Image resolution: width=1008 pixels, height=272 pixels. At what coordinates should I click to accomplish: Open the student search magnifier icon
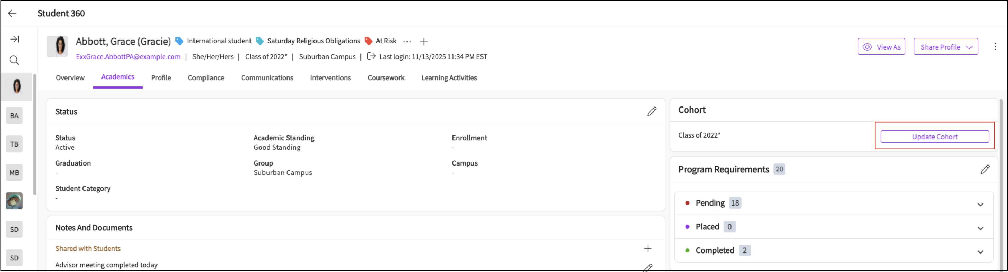(14, 60)
